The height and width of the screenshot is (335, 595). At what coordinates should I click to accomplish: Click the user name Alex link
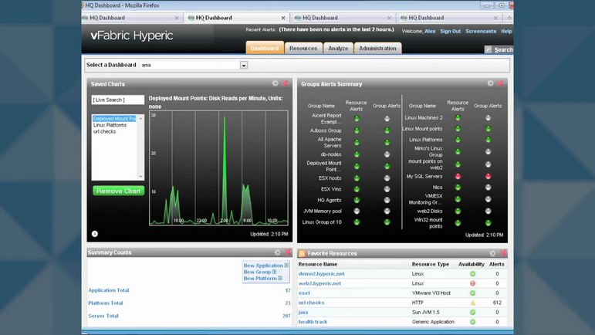click(x=430, y=31)
